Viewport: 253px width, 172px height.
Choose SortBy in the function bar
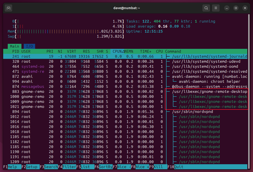pos(105,167)
